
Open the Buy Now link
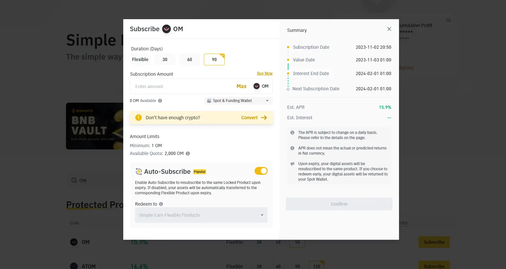point(265,73)
